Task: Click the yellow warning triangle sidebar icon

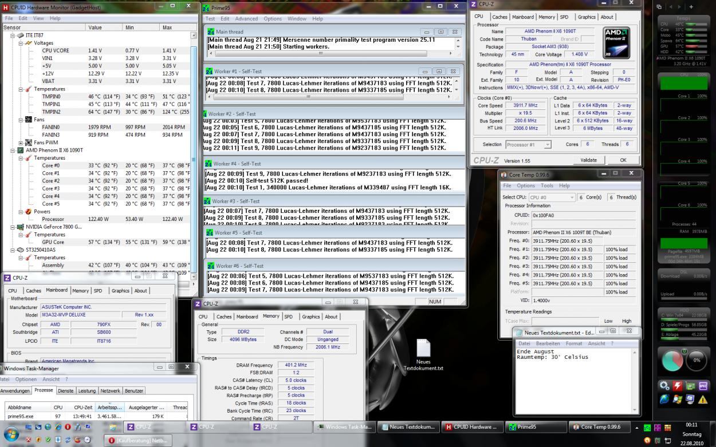Action: [x=703, y=399]
